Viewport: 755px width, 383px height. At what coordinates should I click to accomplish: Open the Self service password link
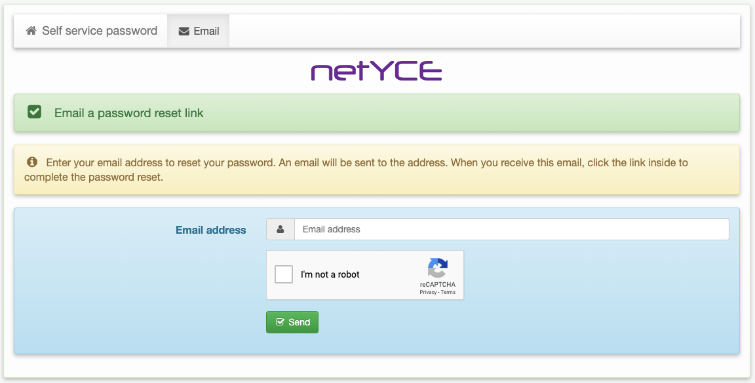tap(100, 31)
